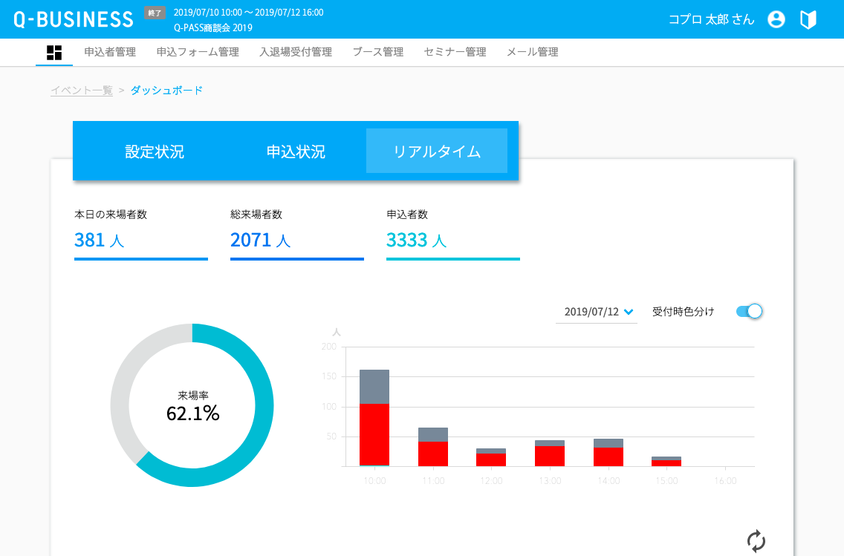Open the 2019/07/12 date dropdown
Image resolution: width=844 pixels, height=556 pixels.
(597, 312)
